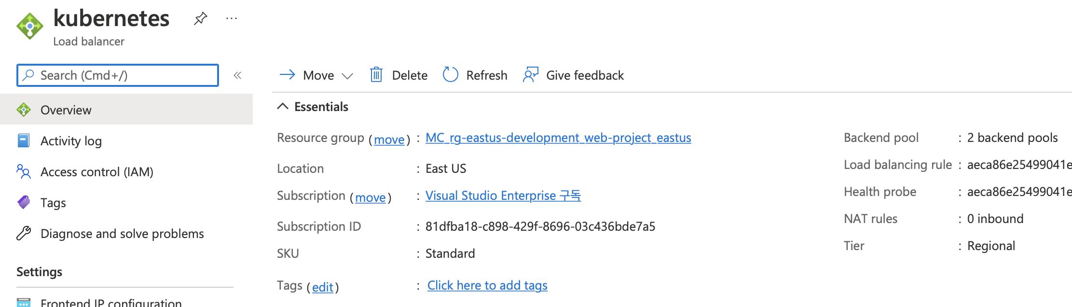
Task: Click the Load balancing rule value
Action: 1019,165
